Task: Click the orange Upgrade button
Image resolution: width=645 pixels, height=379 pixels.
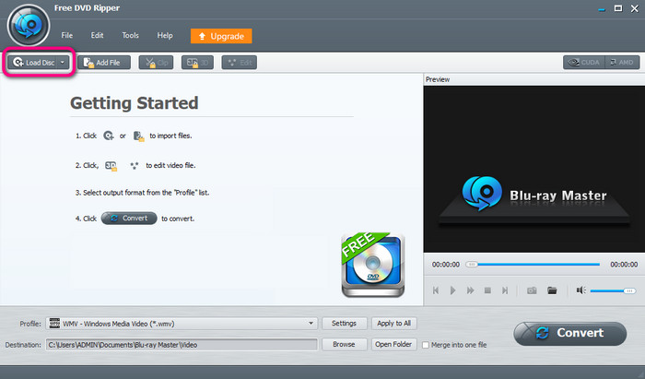Action: click(221, 36)
